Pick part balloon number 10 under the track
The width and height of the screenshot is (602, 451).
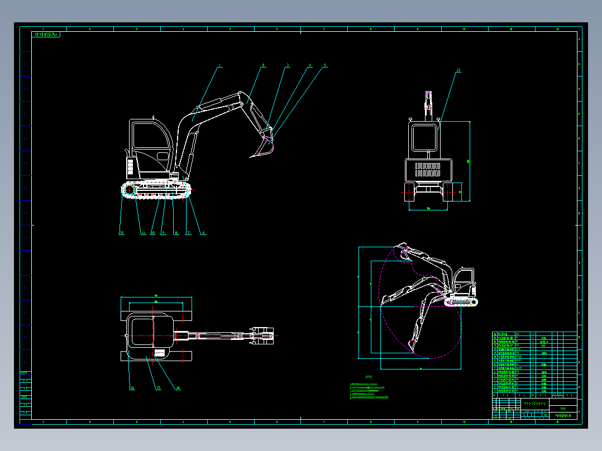[x=153, y=233]
